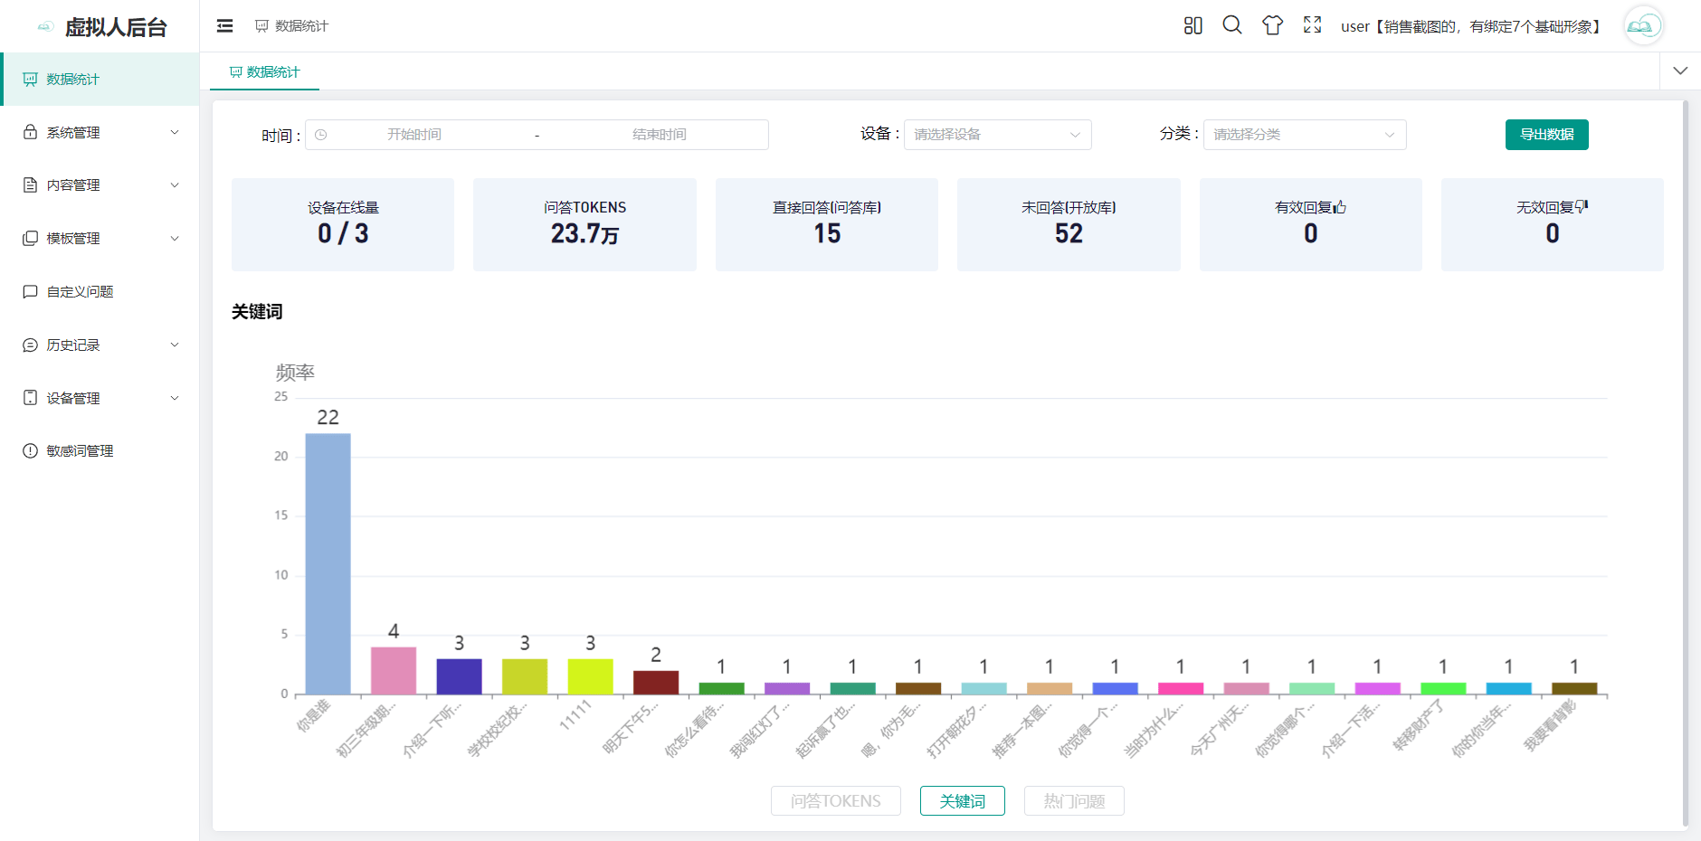Collapse sidebar with the hamburger menu icon

[224, 26]
